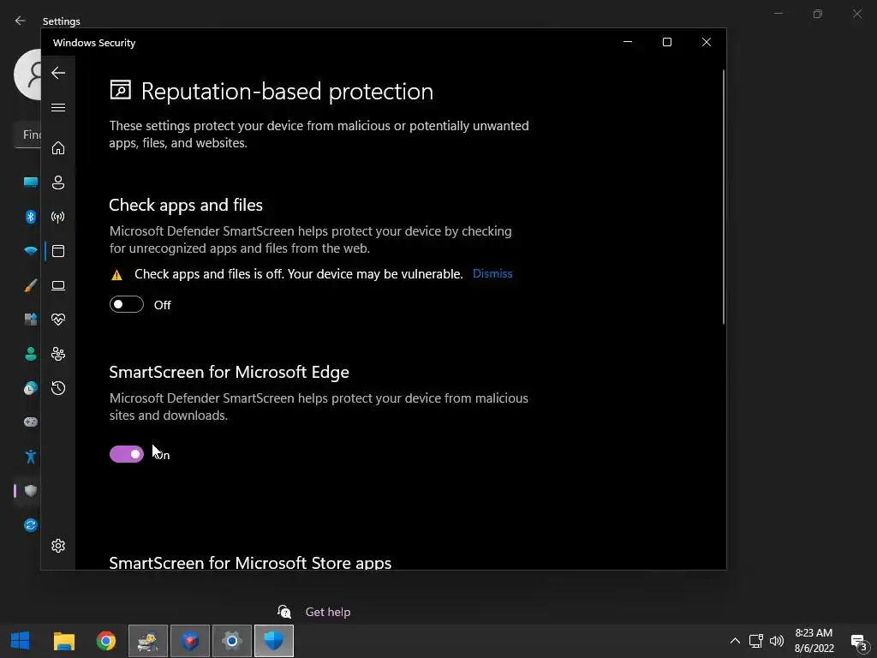Click the Windows Security vertical scrollbar

723,197
